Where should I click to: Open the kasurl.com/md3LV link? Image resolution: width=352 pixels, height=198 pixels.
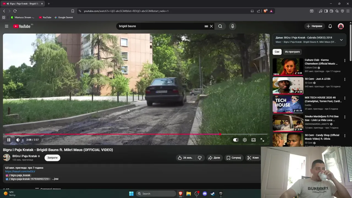coord(20,171)
